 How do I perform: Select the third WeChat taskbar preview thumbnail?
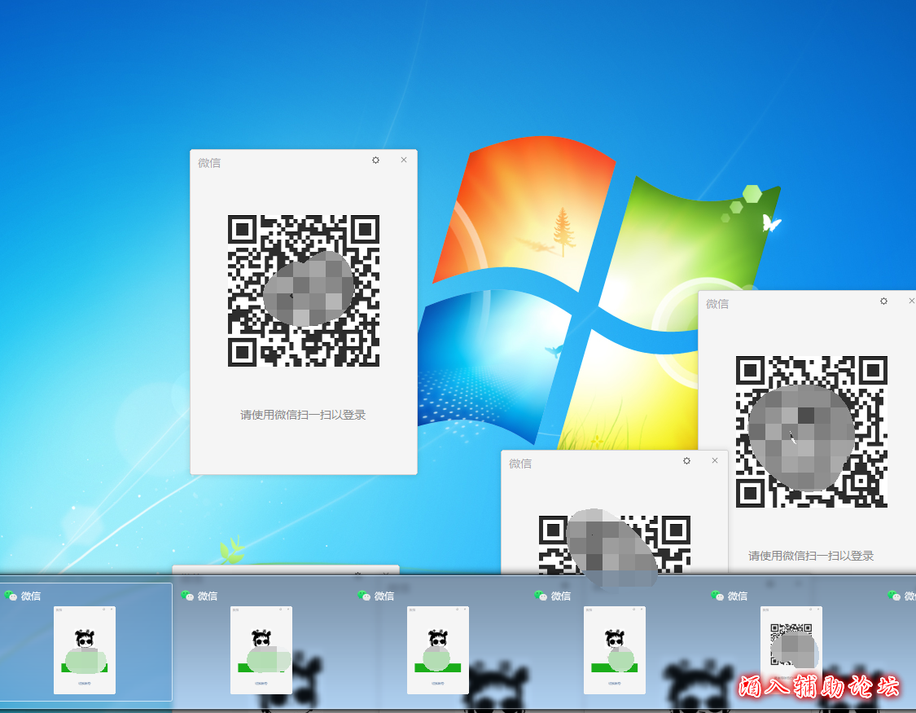coord(438,650)
